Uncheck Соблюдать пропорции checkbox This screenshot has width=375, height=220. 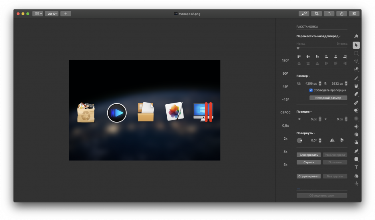[311, 90]
